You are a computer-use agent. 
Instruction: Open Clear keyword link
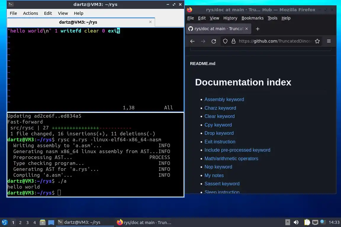click(x=219, y=116)
